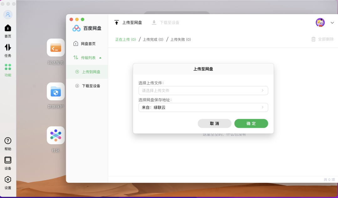Launch the 数据保护 app icon
The height and width of the screenshot is (198, 338).
pyautogui.click(x=56, y=92)
